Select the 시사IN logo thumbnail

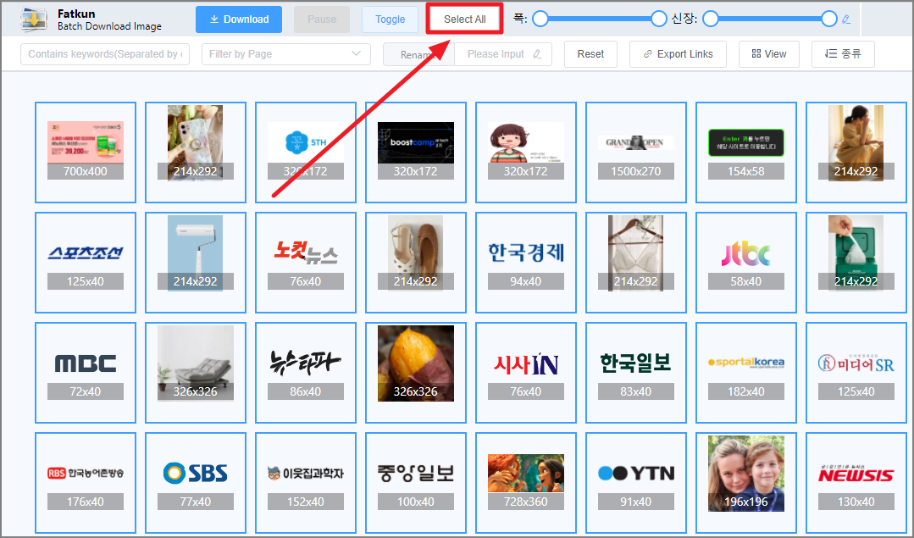pyautogui.click(x=526, y=373)
